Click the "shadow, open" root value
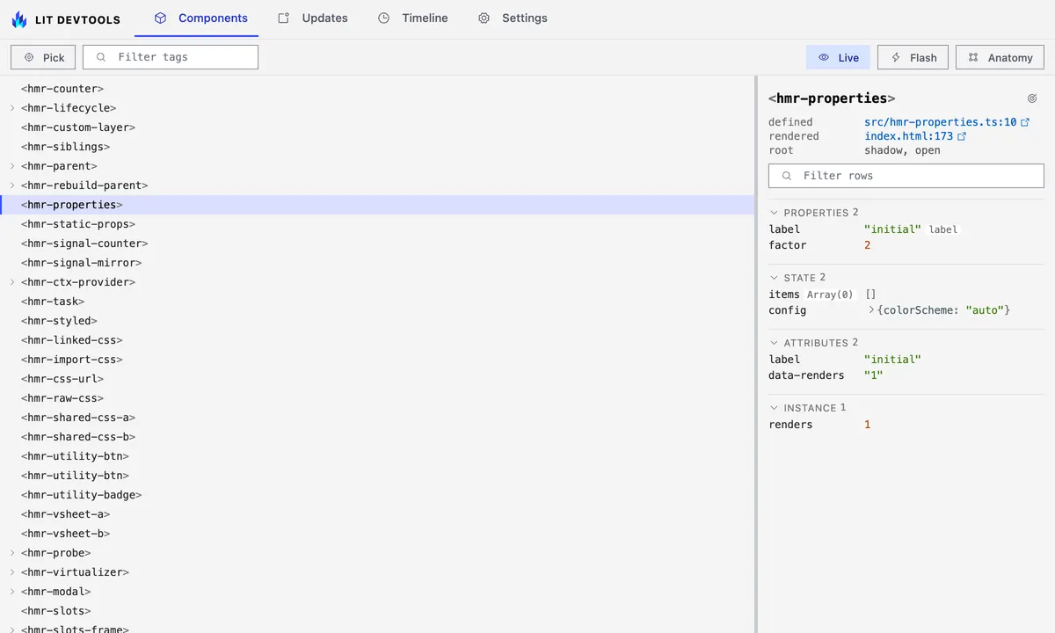This screenshot has width=1055, height=633. (902, 150)
